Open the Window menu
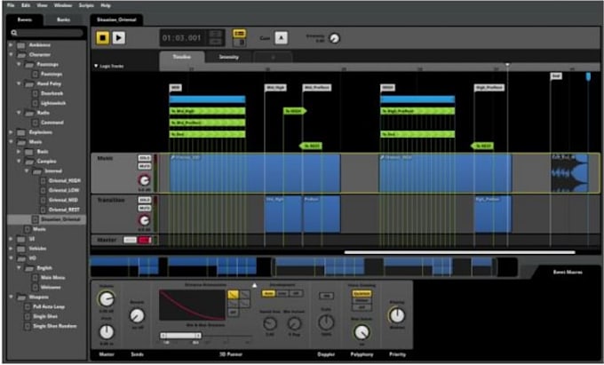Image resolution: width=604 pixels, height=365 pixels. [63, 5]
